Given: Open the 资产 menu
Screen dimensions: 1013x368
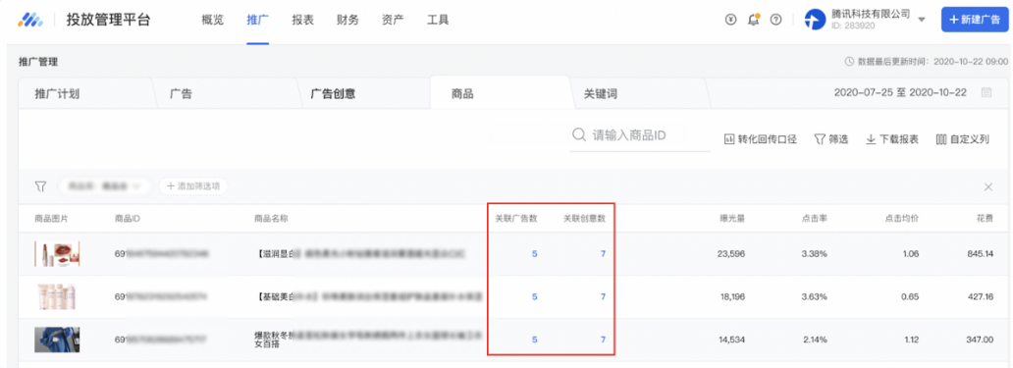Looking at the screenshot, I should point(393,20).
